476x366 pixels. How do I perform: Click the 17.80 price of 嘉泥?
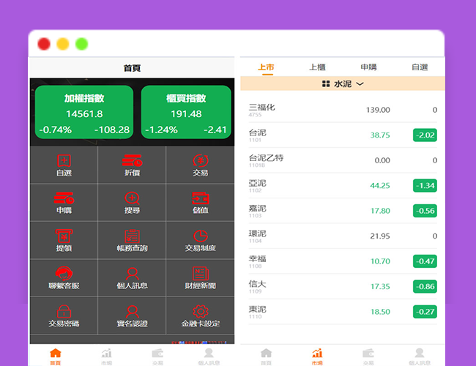[x=380, y=211]
